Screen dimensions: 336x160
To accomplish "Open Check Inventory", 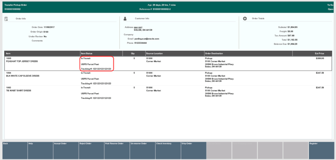I will coord(168,150).
